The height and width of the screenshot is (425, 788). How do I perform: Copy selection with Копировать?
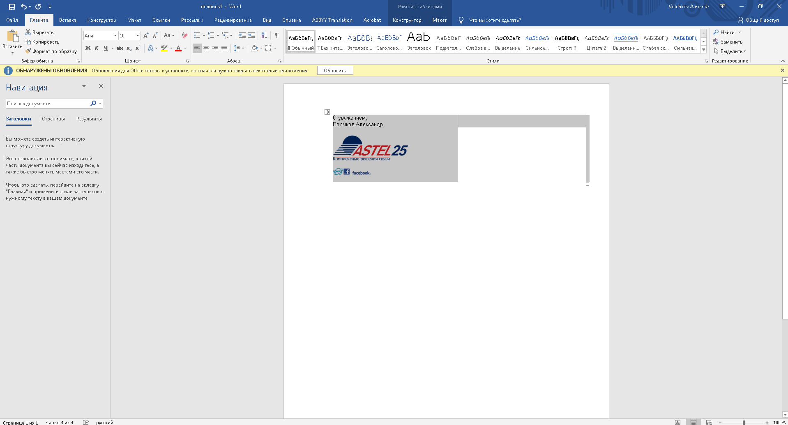[x=42, y=42]
